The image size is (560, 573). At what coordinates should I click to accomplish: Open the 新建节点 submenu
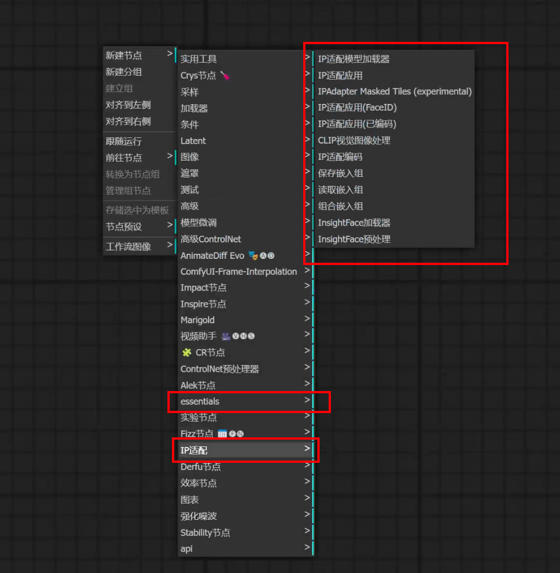coord(139,55)
